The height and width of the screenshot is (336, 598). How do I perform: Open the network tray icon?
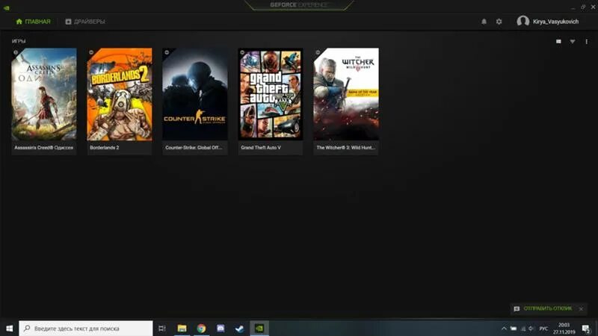tap(523, 329)
